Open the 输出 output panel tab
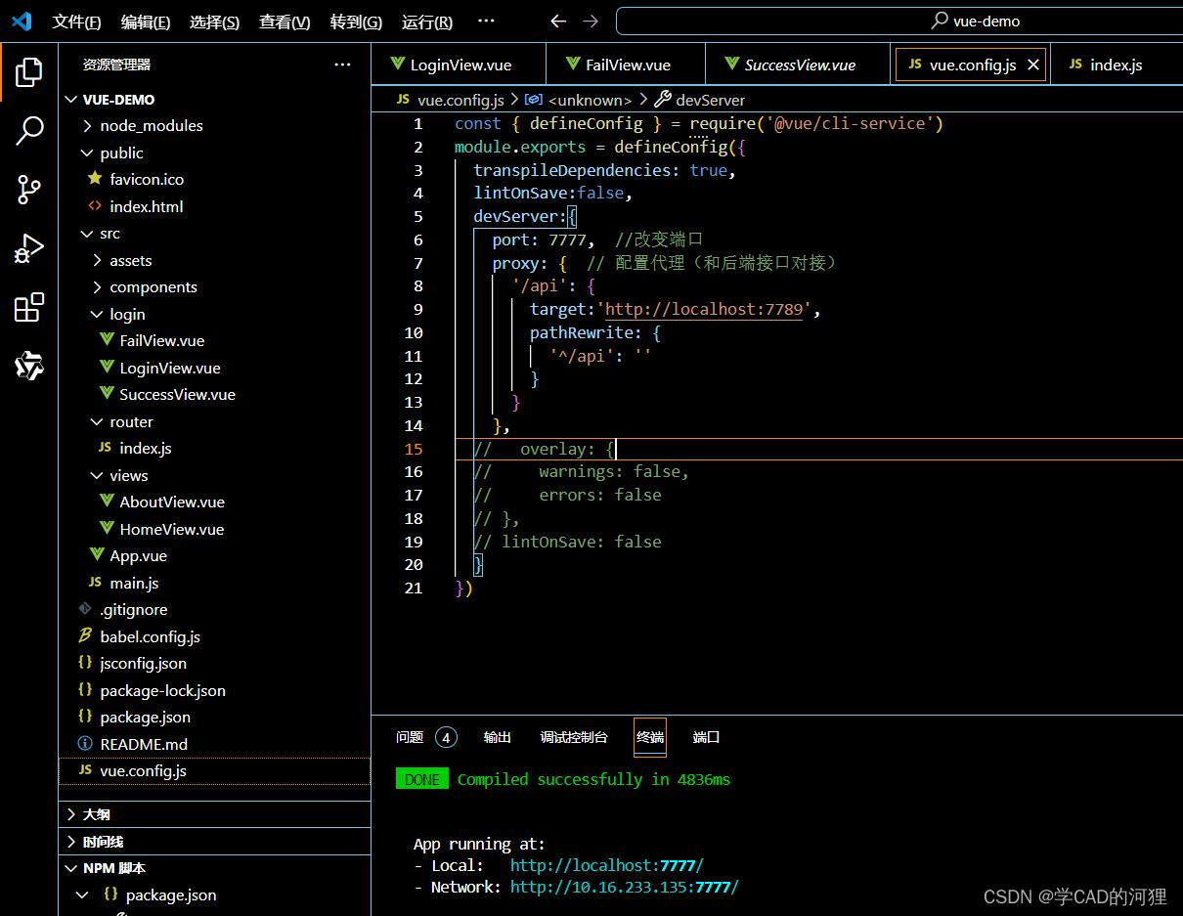The image size is (1183, 916). [498, 737]
